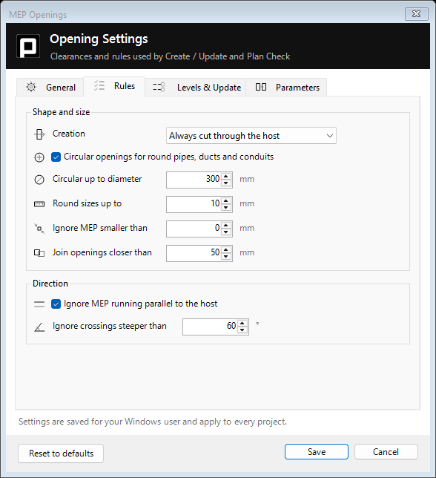436x478 pixels.
Task: Increase Join openings closer than value
Action: coord(226,249)
